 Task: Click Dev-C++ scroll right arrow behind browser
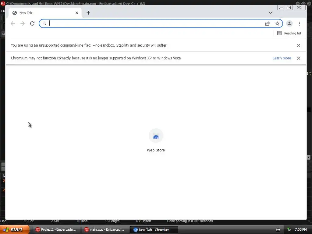308,158
